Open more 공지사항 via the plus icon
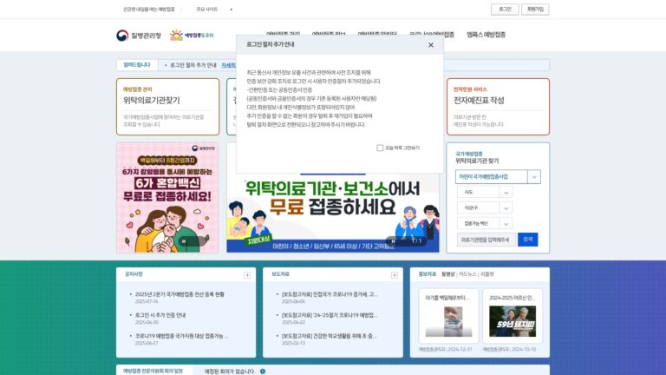This screenshot has height=375, width=666. coord(247,275)
